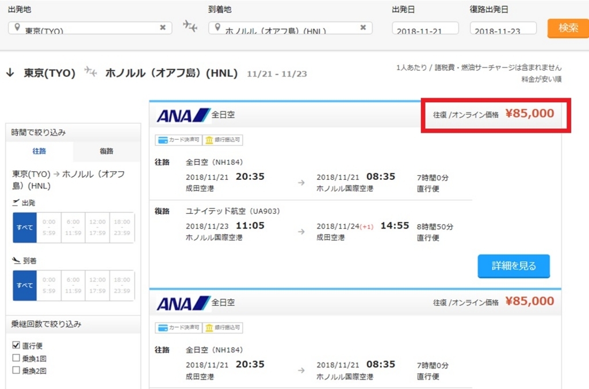
Task: Click the location pin icon in the departure field
Action: pos(17,27)
